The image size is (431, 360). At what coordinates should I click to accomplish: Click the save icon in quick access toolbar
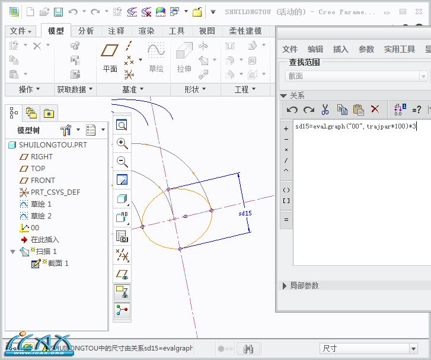[58, 12]
